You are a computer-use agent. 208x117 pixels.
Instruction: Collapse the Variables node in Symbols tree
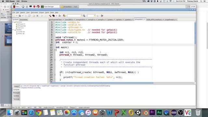coord(13,30)
